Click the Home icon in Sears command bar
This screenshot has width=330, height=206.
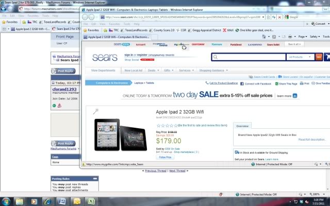(x=264, y=37)
